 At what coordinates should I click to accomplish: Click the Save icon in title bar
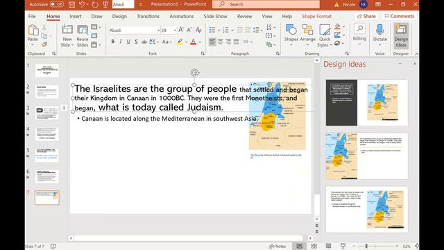point(72,4)
